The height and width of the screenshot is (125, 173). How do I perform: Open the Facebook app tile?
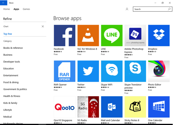pos(64,35)
